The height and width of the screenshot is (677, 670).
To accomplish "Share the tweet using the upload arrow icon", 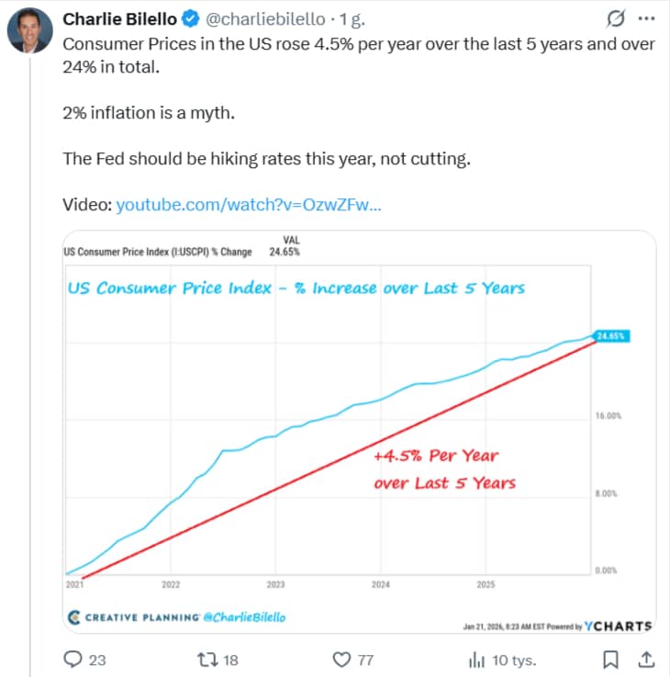I will click(645, 659).
